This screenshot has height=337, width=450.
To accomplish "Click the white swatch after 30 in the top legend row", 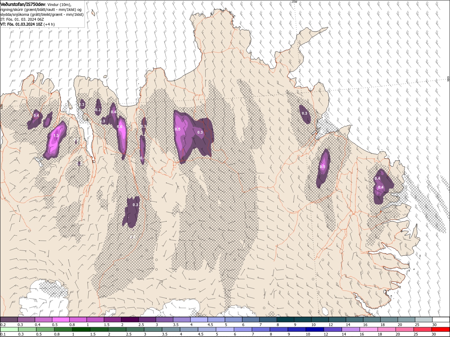I will tap(441, 319).
